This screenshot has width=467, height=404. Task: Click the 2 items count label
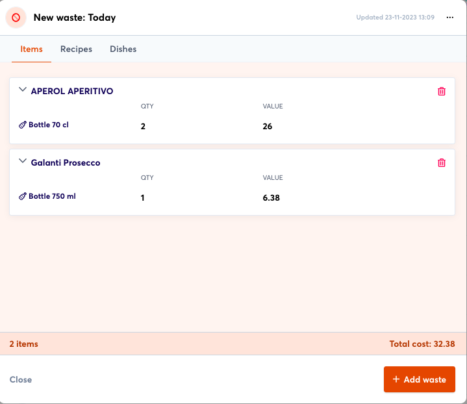click(24, 344)
